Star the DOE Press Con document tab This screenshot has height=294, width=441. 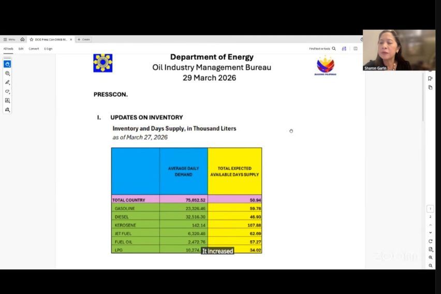[32, 39]
